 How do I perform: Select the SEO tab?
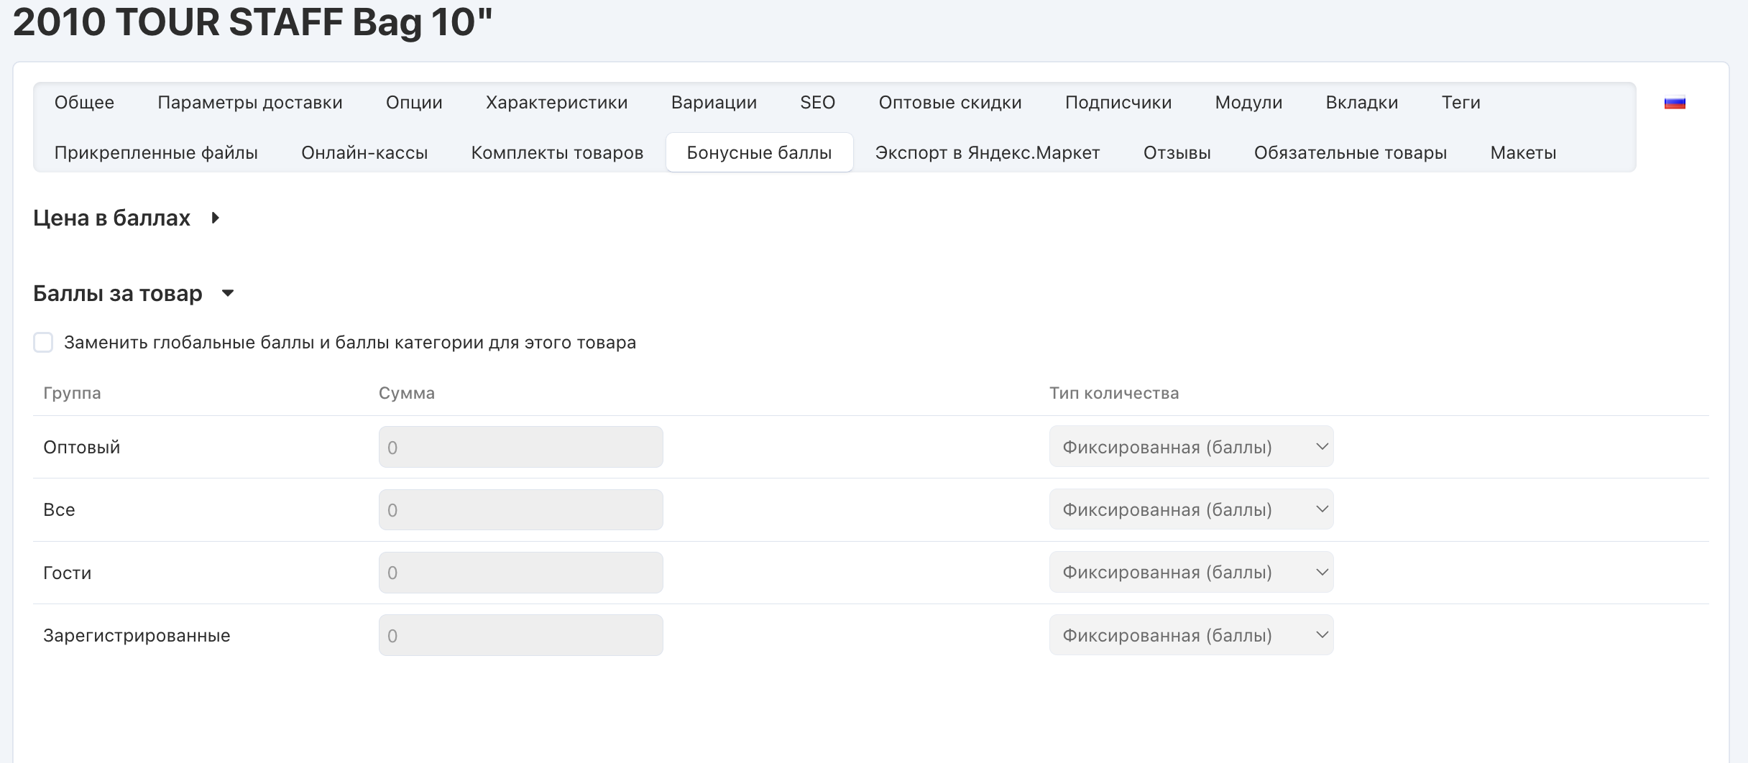tap(817, 103)
